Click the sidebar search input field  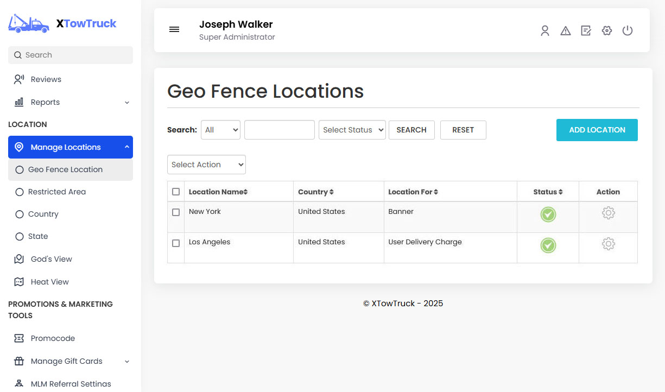click(x=71, y=55)
